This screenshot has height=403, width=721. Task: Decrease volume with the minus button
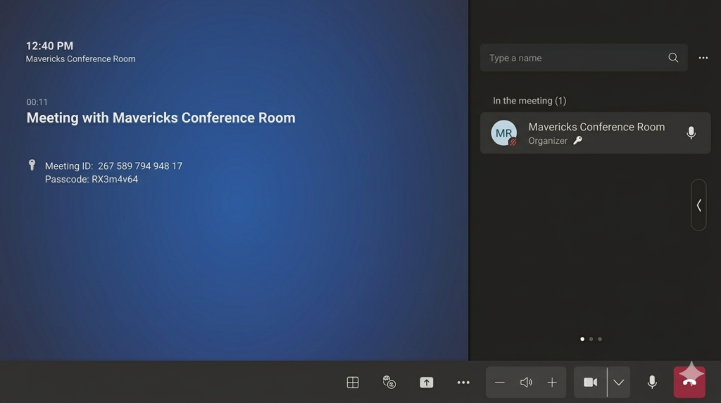click(500, 382)
